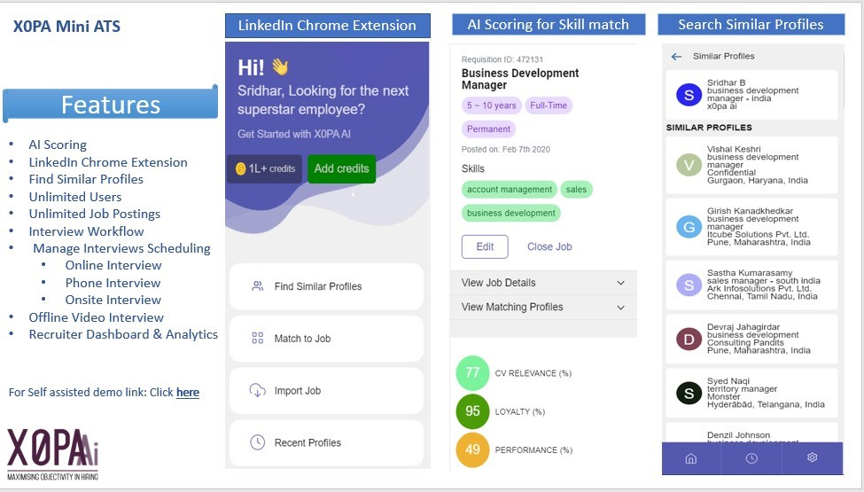Open settings gear in bottom navigation bar
The width and height of the screenshot is (864, 492).
[x=812, y=458]
